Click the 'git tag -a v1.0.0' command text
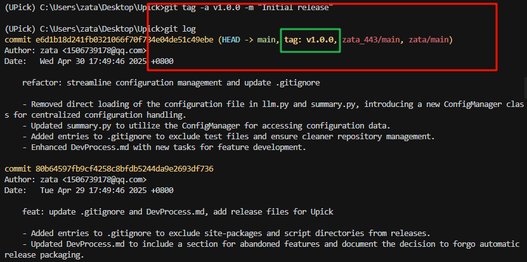527x262 pixels. pos(202,8)
